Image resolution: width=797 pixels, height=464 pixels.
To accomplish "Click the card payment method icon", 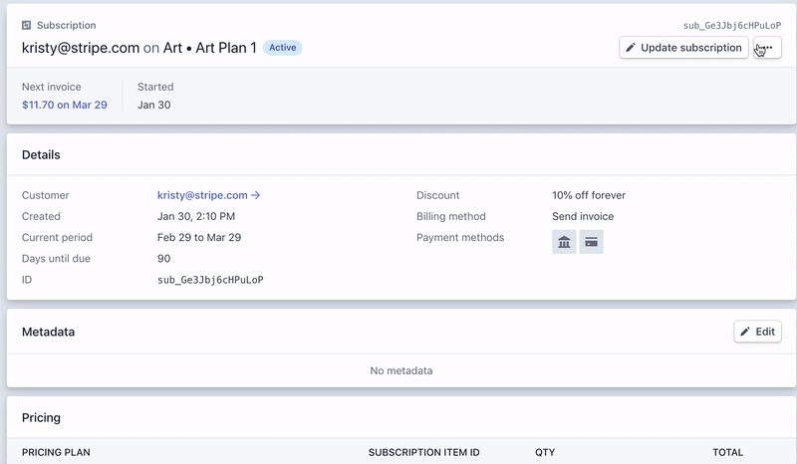I will click(x=591, y=242).
